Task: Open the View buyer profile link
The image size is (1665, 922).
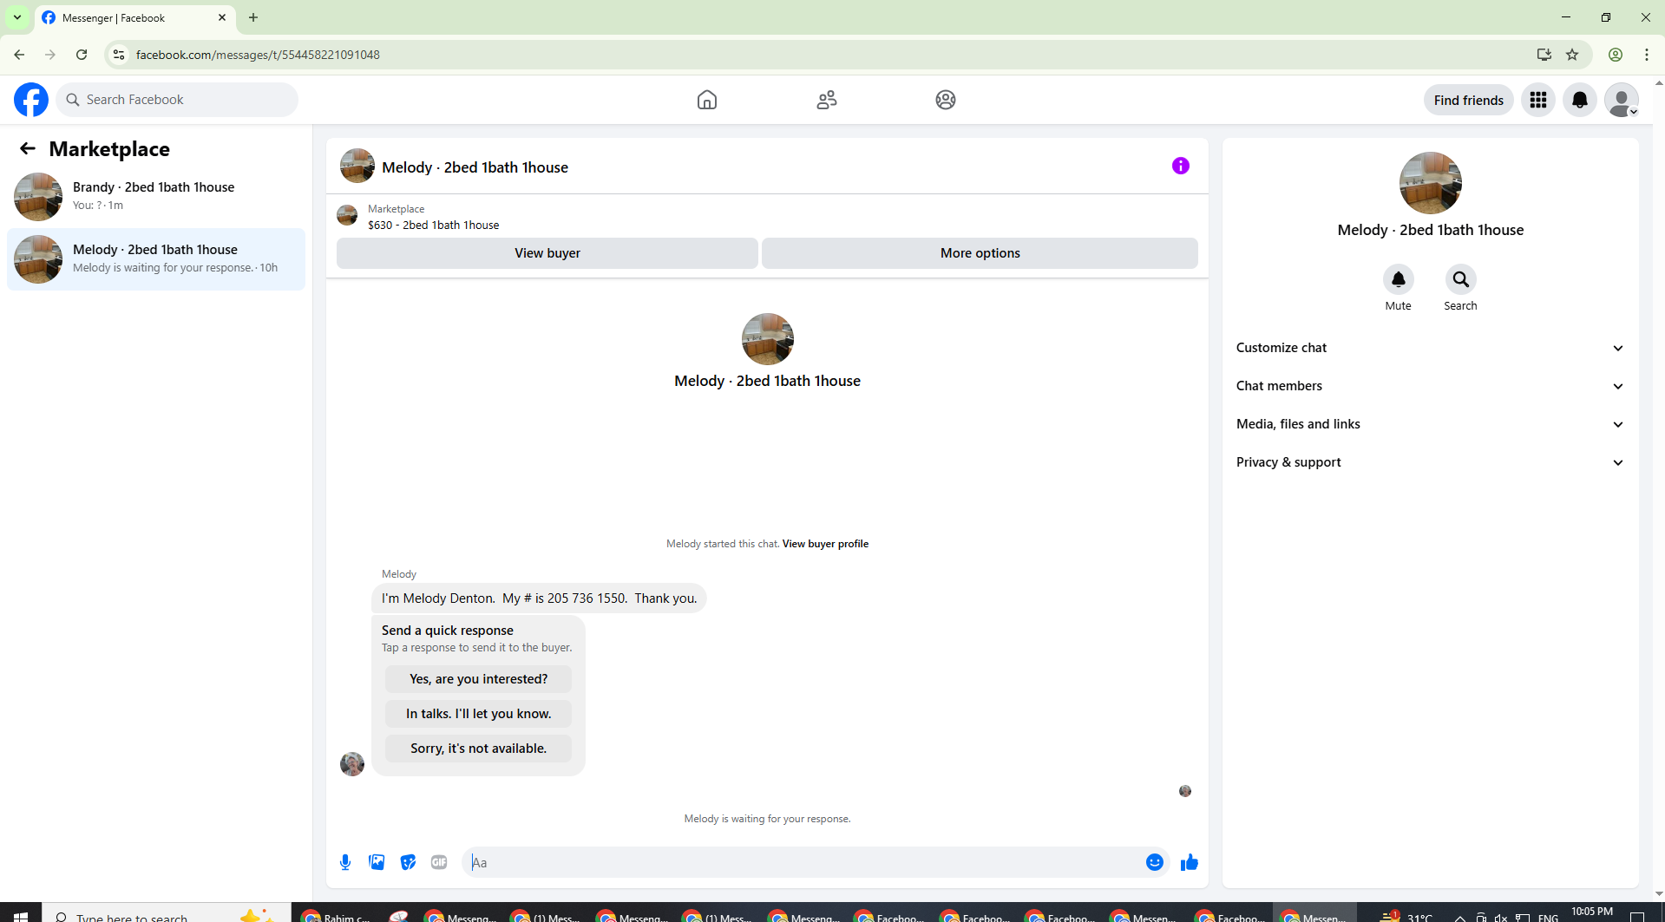Action: pyautogui.click(x=825, y=544)
